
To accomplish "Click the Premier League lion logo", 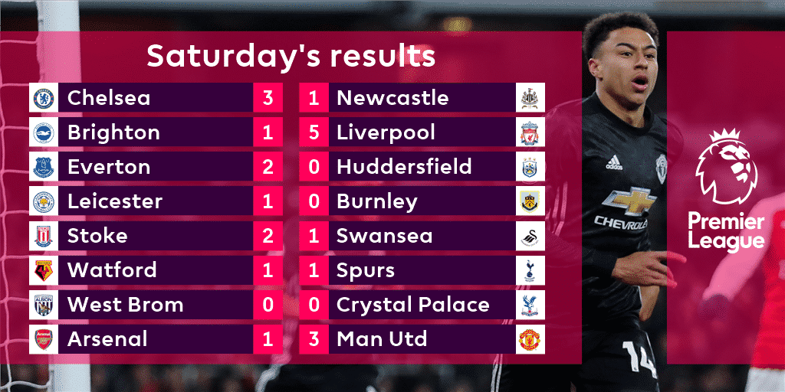I will (x=725, y=166).
